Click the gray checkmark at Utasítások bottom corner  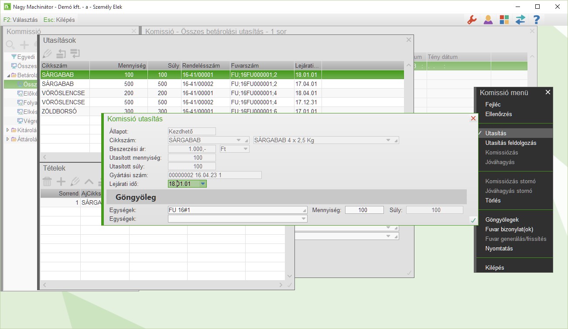[x=409, y=273]
